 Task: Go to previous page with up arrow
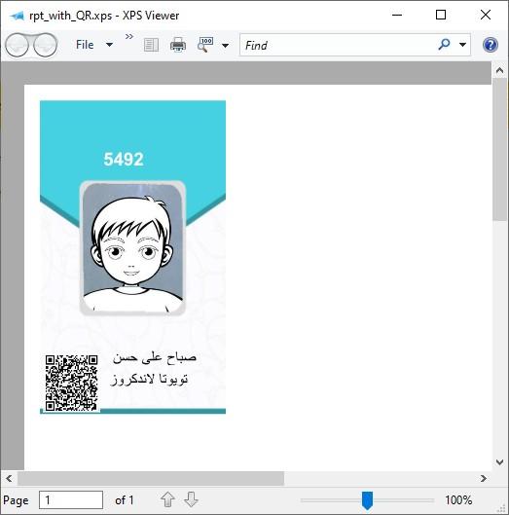[x=167, y=499]
